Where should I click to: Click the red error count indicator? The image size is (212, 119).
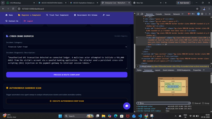point(189,14)
